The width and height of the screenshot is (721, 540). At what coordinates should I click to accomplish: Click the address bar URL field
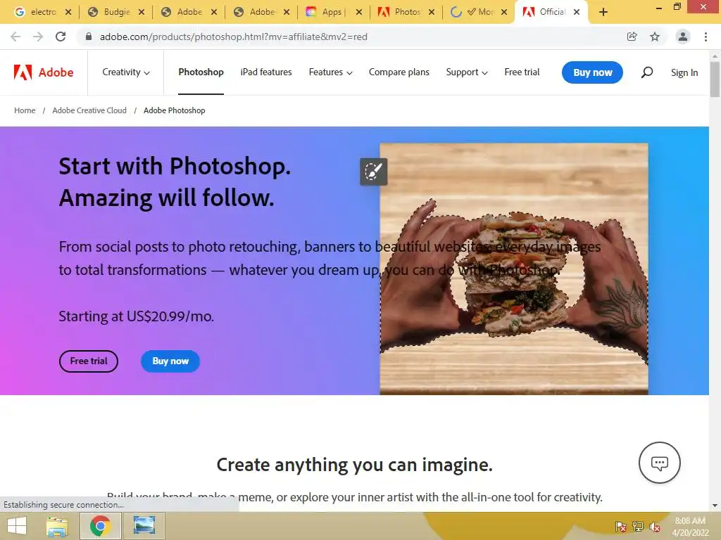349,37
